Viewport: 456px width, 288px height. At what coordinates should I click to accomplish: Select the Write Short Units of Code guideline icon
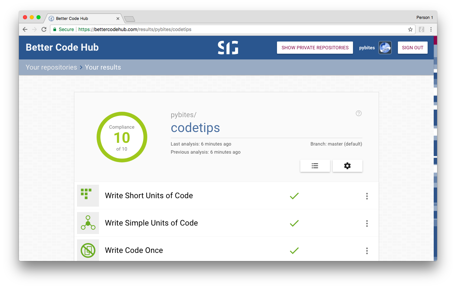pyautogui.click(x=88, y=196)
